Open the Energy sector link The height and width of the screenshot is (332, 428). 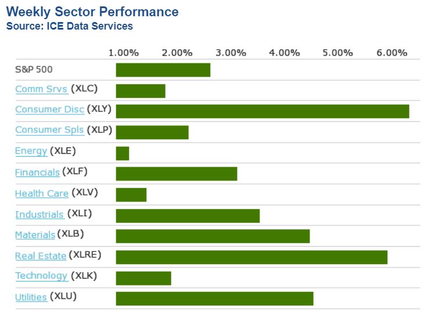pyautogui.click(x=31, y=151)
